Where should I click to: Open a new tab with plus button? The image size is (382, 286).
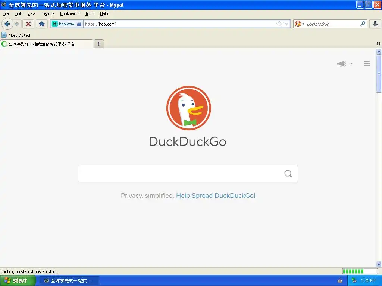(98, 44)
